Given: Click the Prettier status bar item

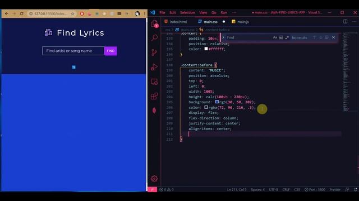Looking at the screenshot, I should click(335, 189).
